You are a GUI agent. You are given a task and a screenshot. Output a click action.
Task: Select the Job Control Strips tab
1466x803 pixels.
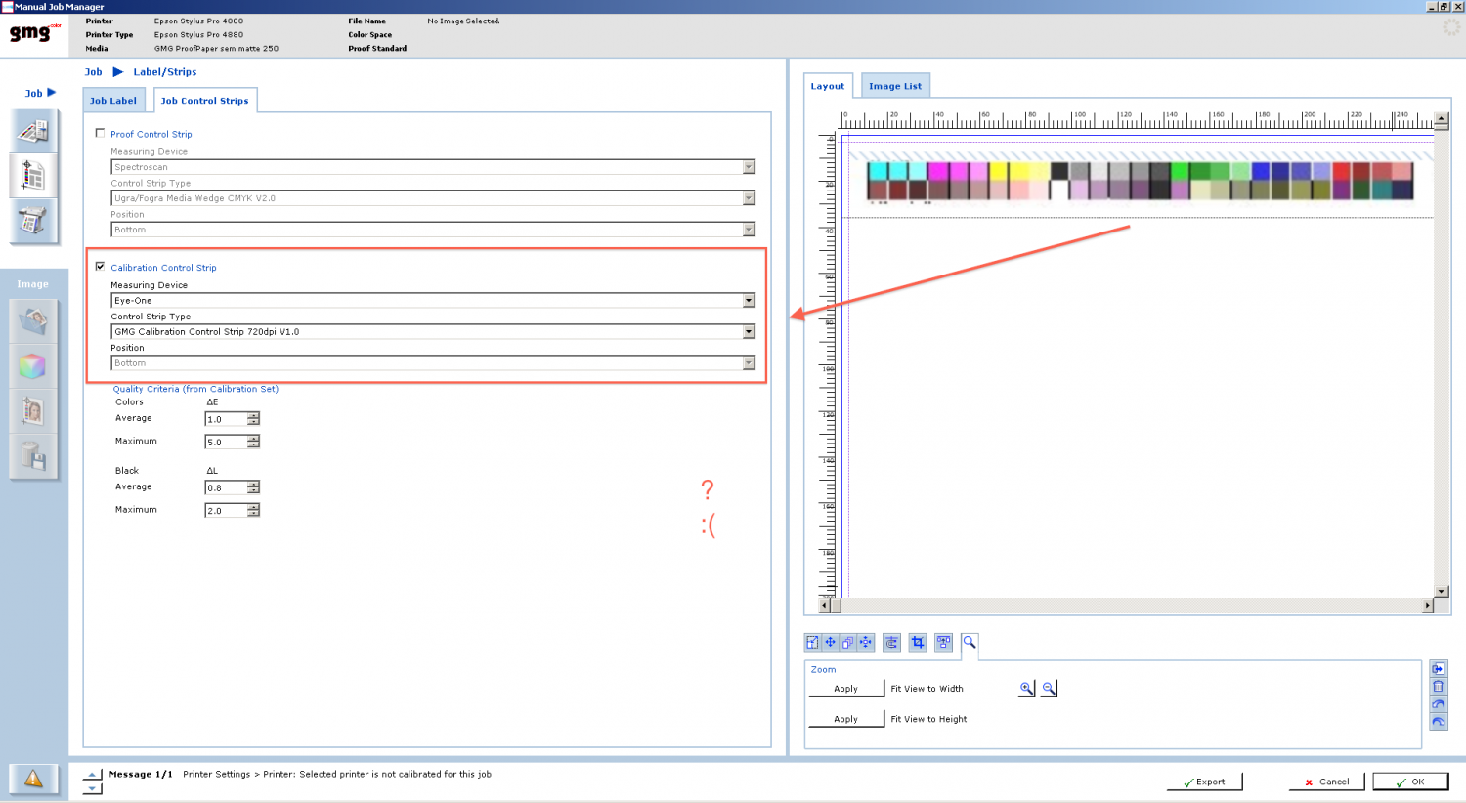(204, 101)
